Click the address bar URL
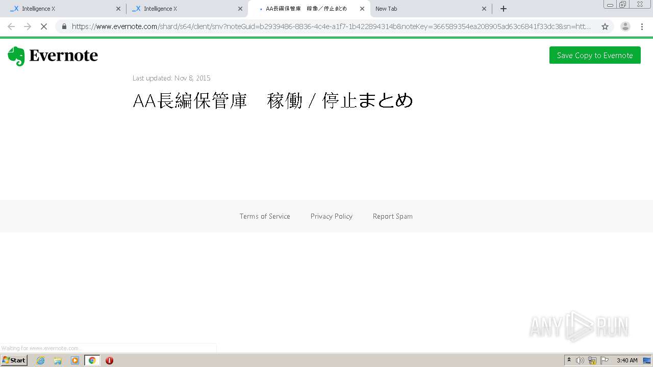The width and height of the screenshot is (653, 367). coord(332,27)
